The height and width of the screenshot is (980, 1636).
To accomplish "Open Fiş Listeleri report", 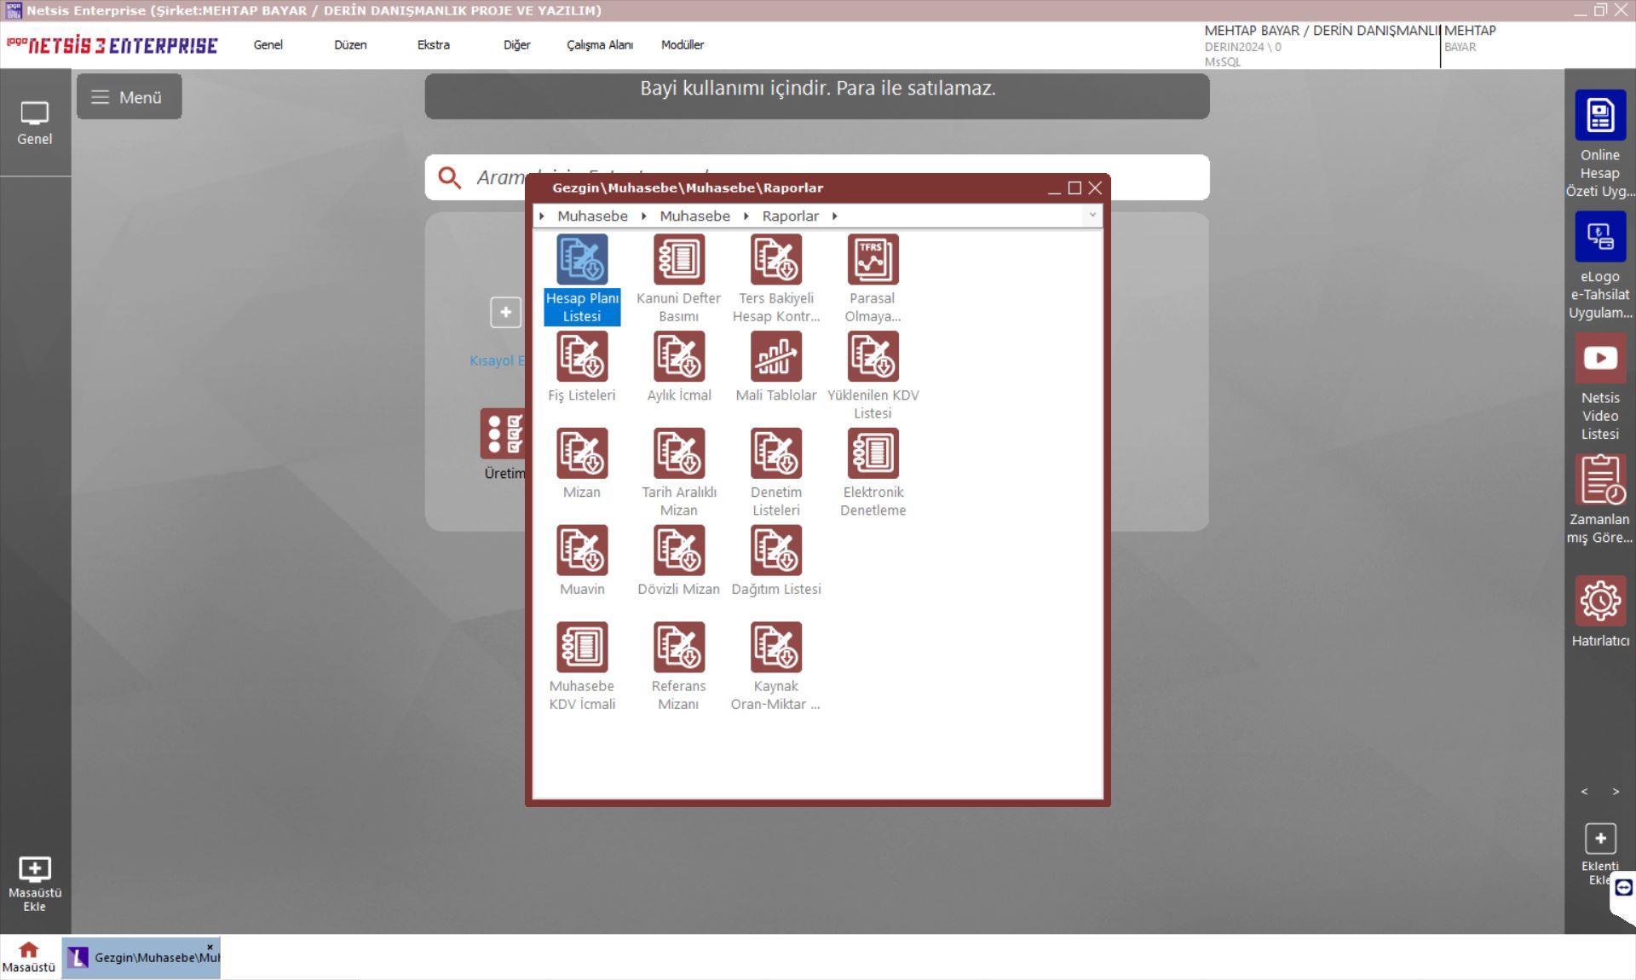I will (x=582, y=357).
